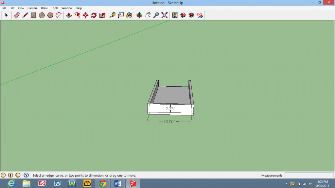
Task: Click the SketchUp taskbar button
Action: coord(133,183)
